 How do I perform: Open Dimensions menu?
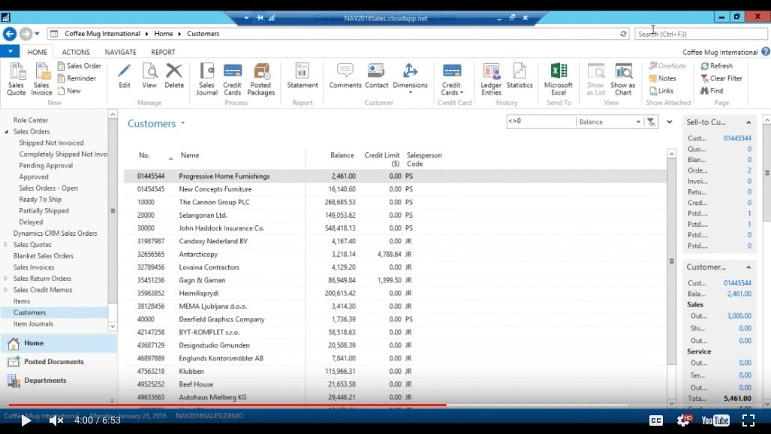(410, 78)
